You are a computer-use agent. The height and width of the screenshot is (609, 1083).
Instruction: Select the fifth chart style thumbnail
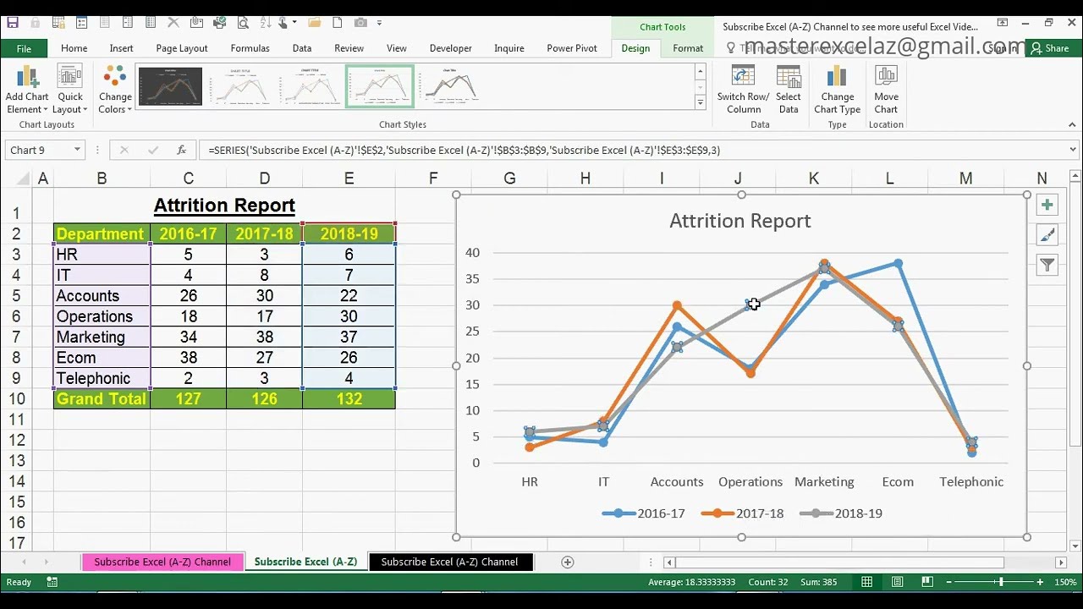tap(450, 86)
